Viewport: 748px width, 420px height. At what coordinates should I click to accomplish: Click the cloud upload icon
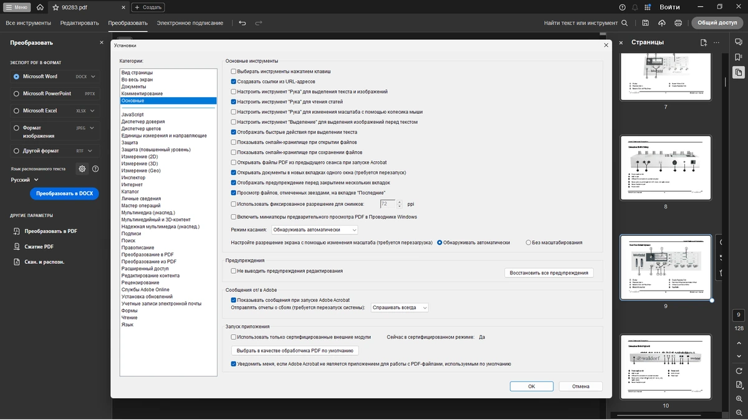click(x=662, y=23)
